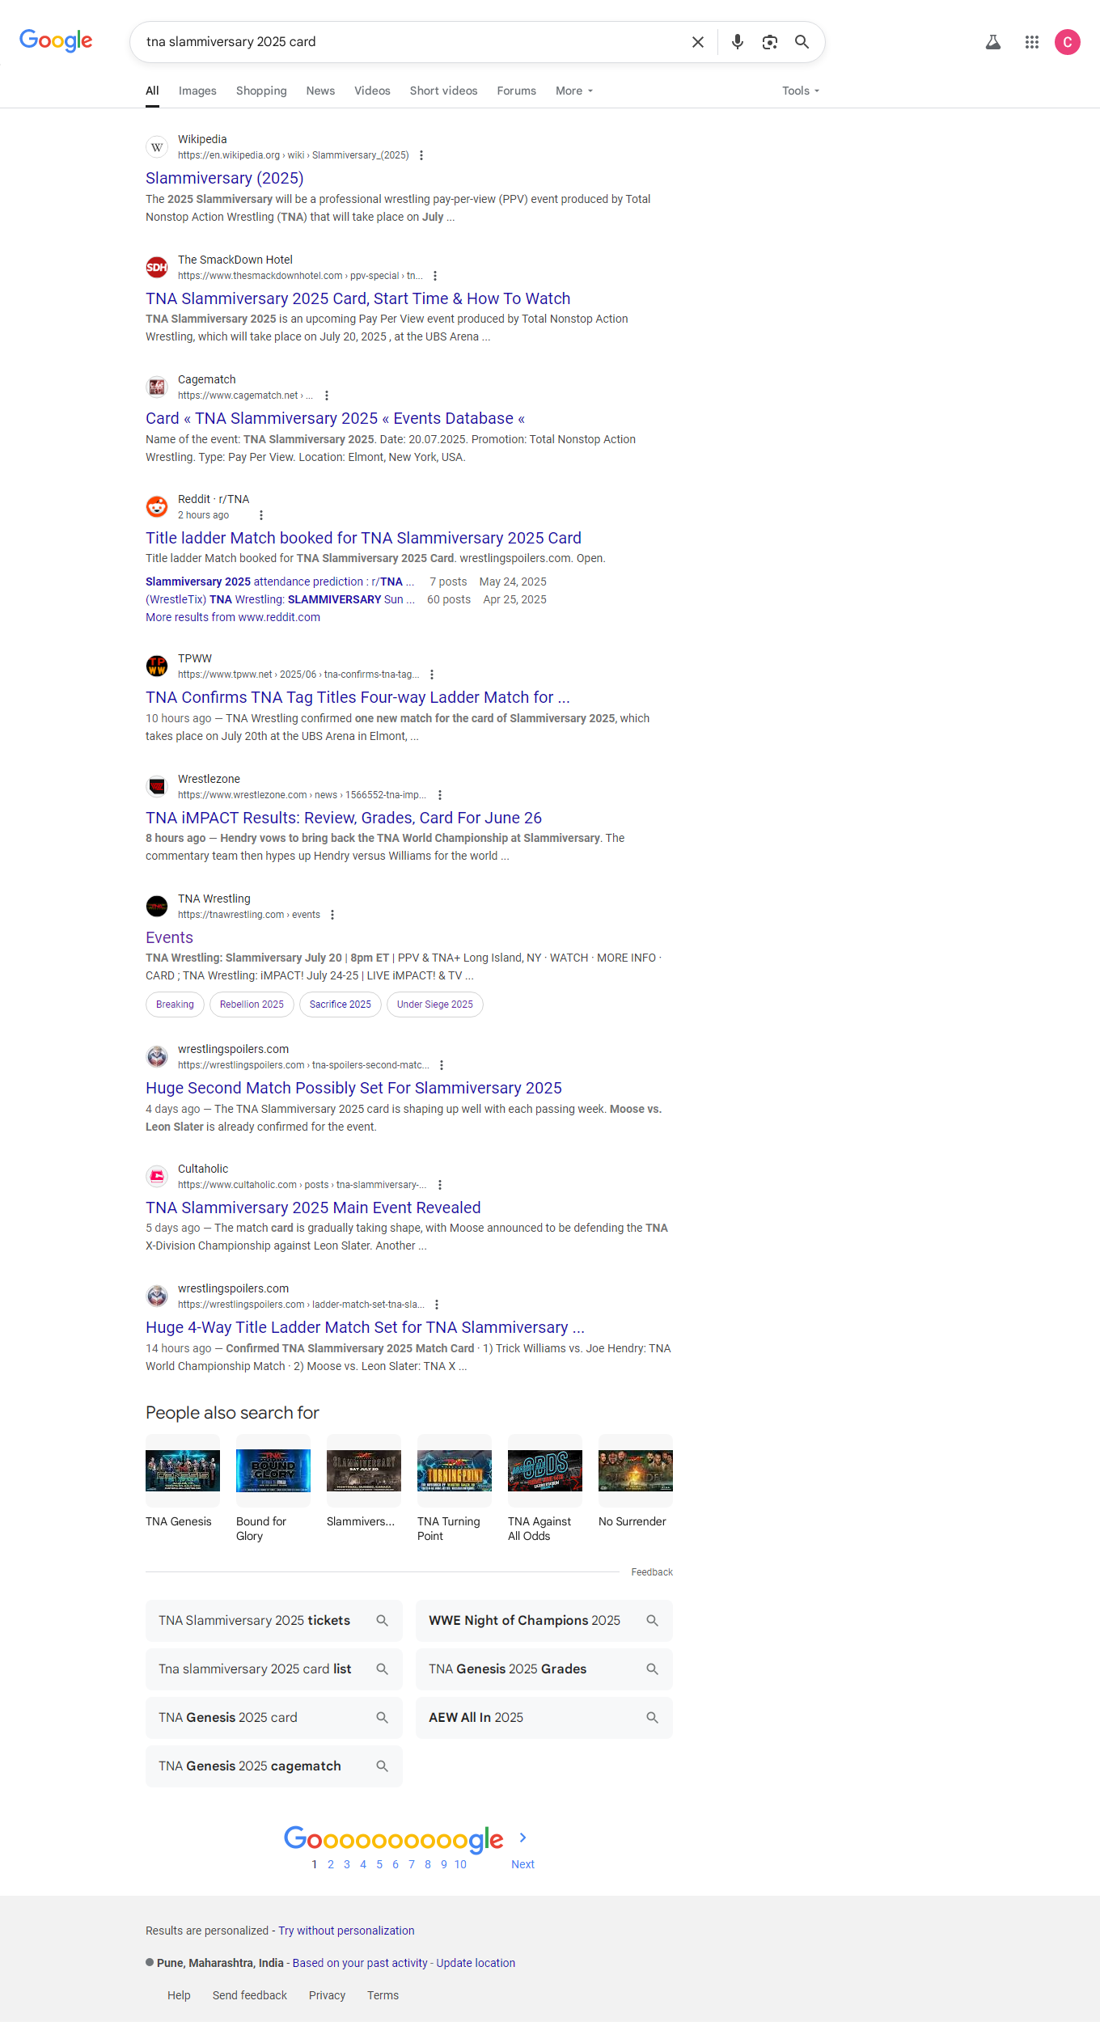Click the next-page arrow beside the Gooooogle logo
The height and width of the screenshot is (2026, 1100).
523,1838
